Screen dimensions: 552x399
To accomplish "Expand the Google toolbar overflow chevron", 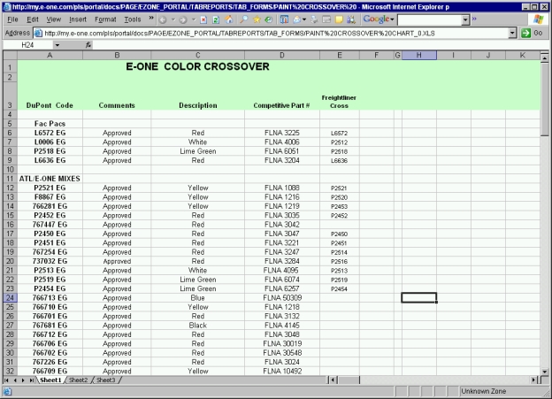I will click(x=474, y=19).
